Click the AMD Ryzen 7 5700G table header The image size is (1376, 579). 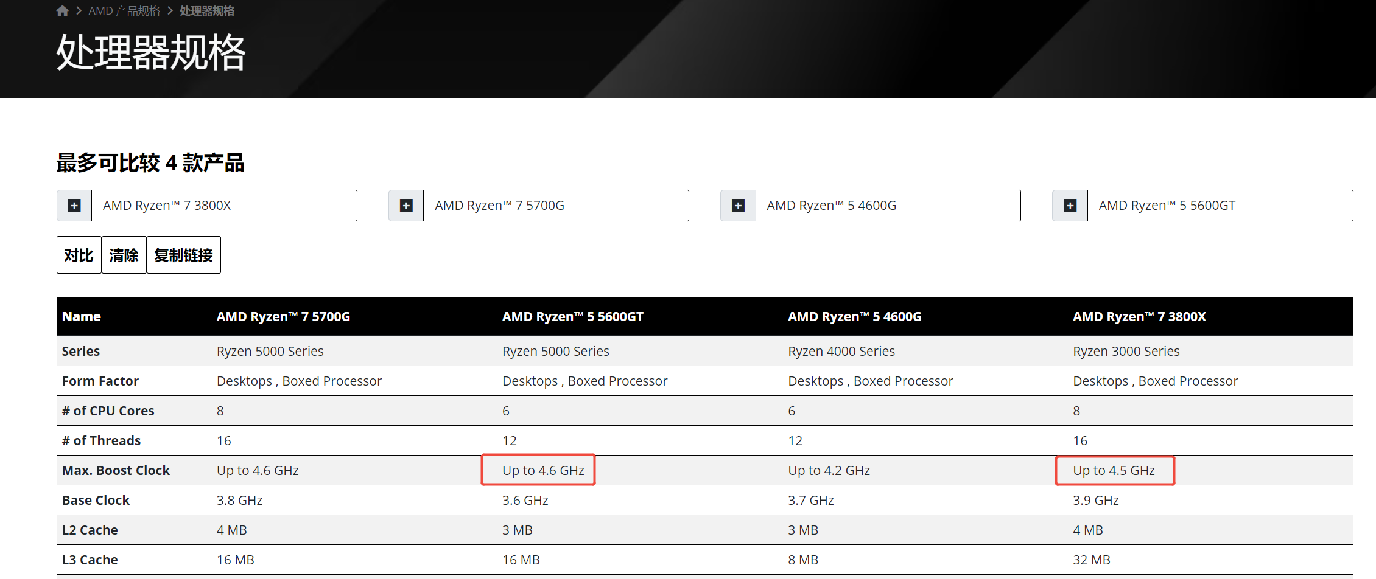[284, 316]
